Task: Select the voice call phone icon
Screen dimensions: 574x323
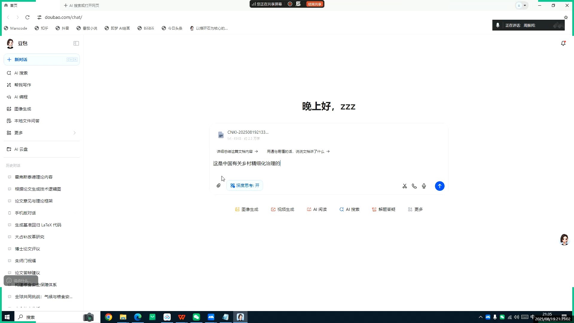Action: tap(414, 186)
